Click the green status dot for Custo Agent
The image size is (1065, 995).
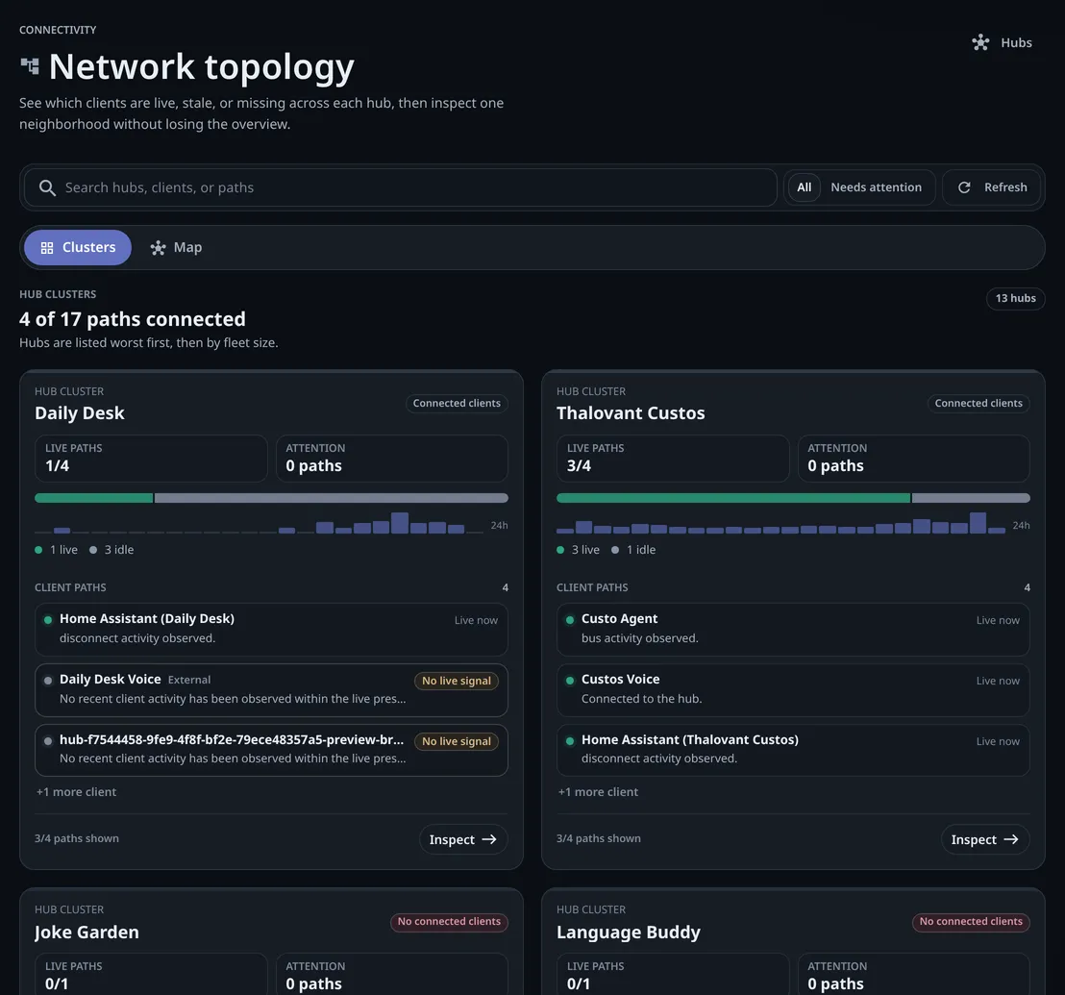point(569,619)
